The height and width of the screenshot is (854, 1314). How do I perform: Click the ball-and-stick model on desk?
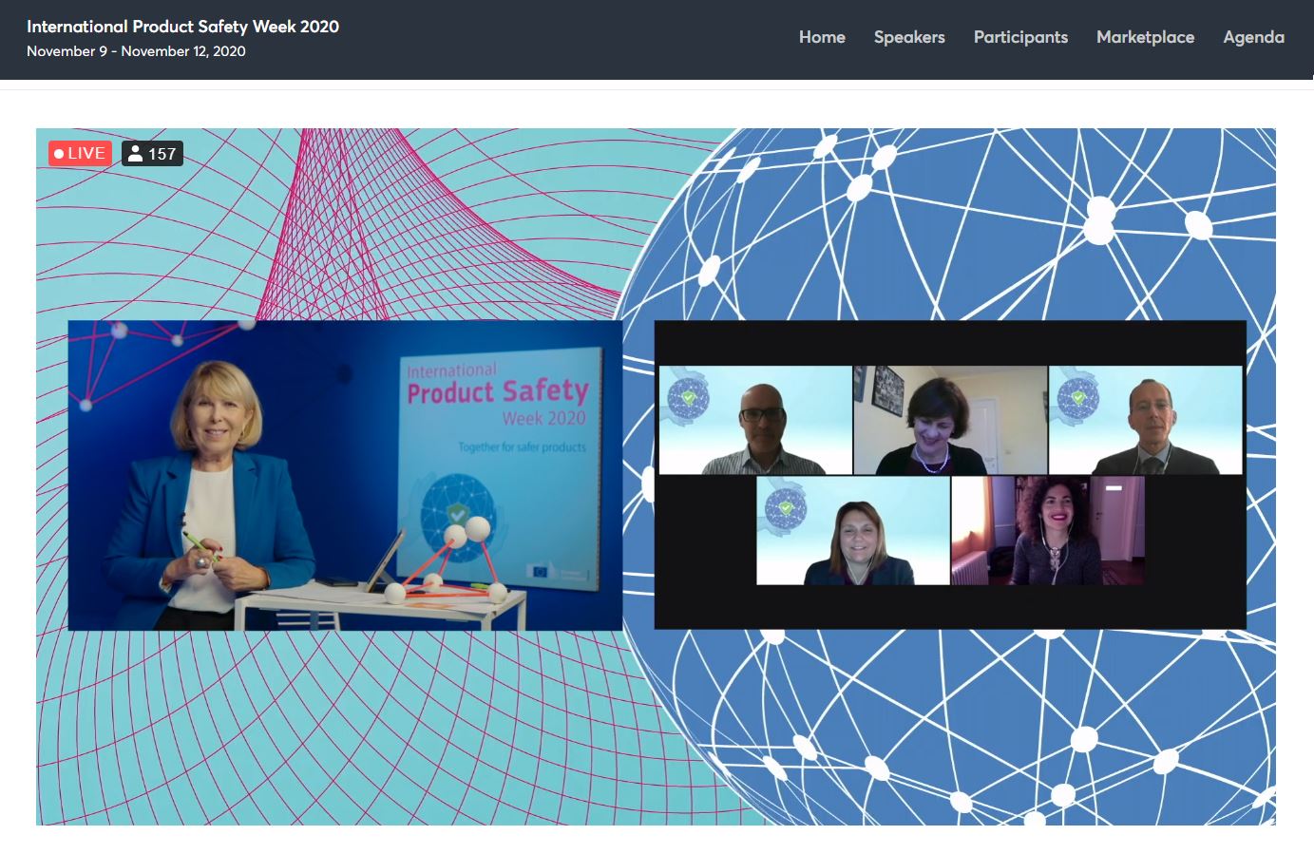pyautogui.click(x=446, y=562)
